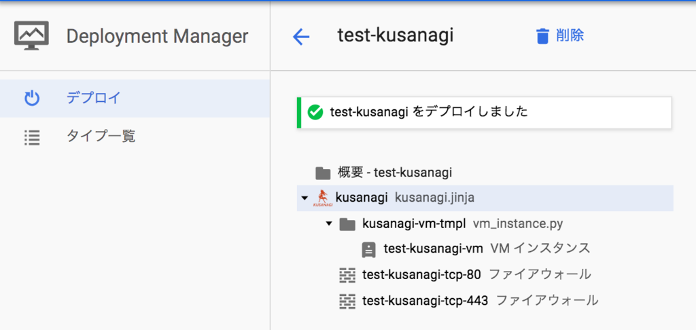Screen dimensions: 696x330
Task: Open the デプロイ sidebar menu item
Action: pyautogui.click(x=93, y=98)
